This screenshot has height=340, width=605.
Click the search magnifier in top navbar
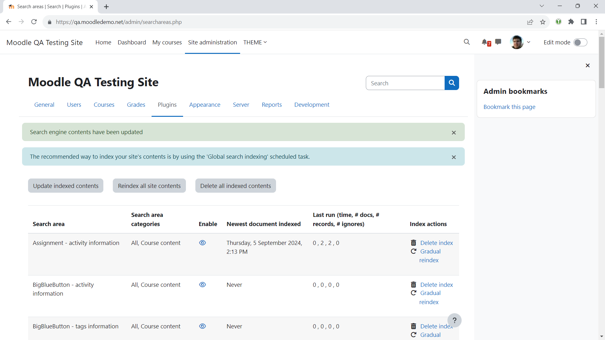pyautogui.click(x=467, y=42)
